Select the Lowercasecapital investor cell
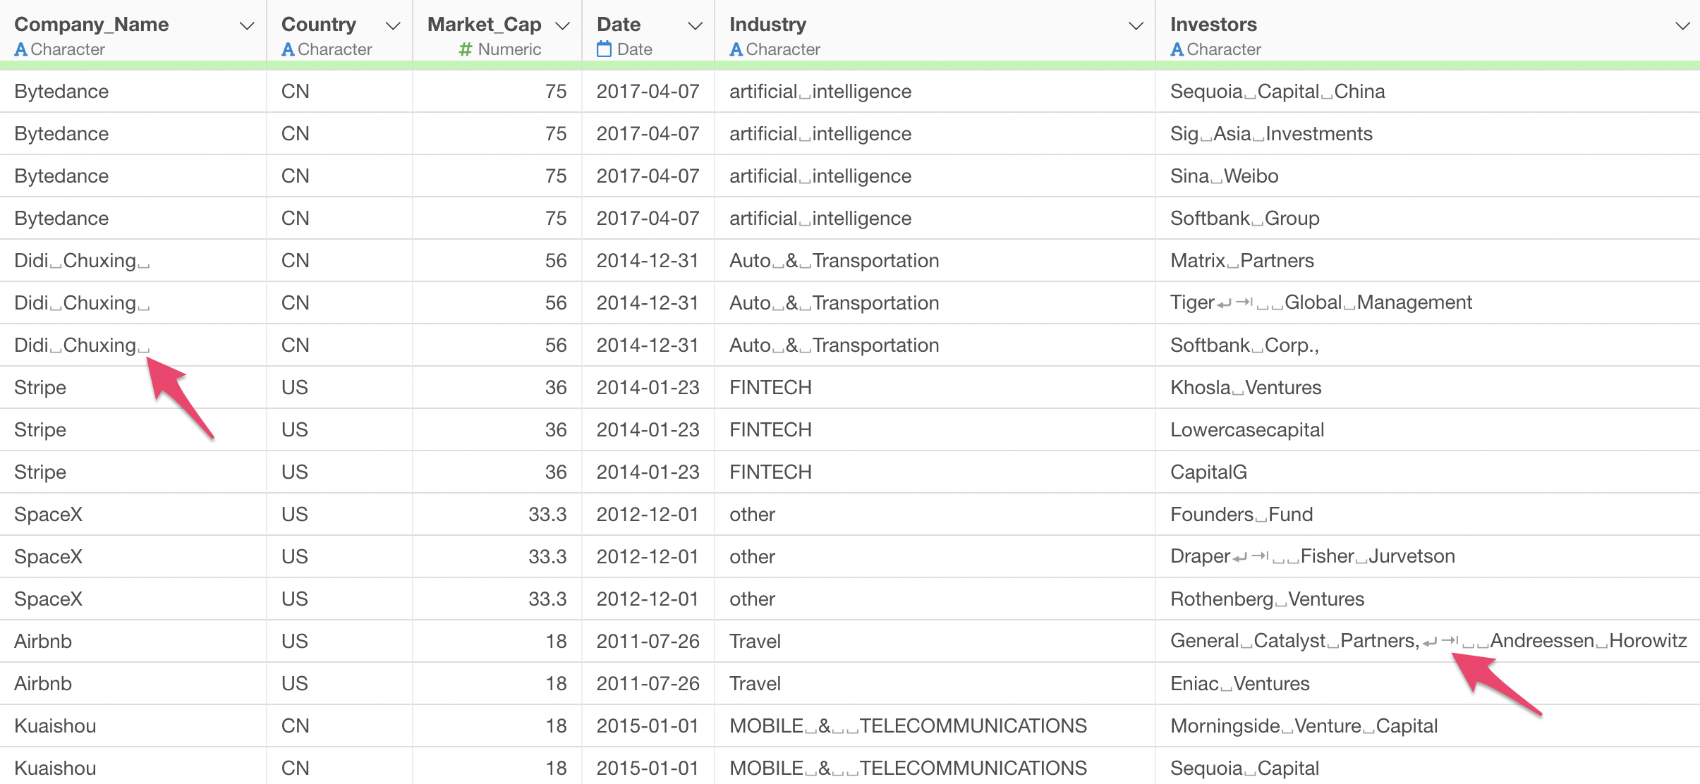 point(1428,430)
